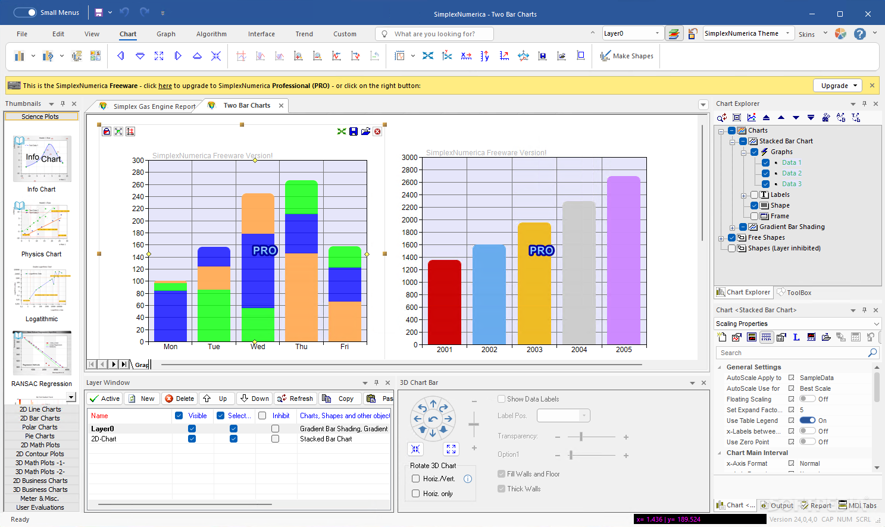Click the save icon in the title bar

(99, 12)
